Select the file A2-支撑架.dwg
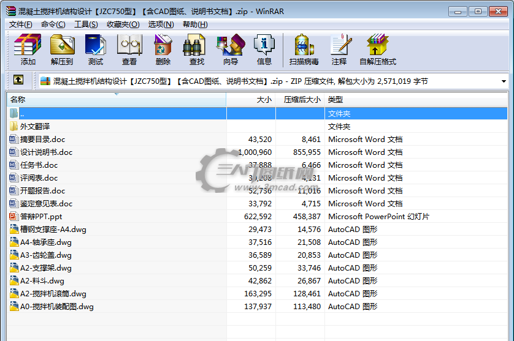 pos(45,268)
